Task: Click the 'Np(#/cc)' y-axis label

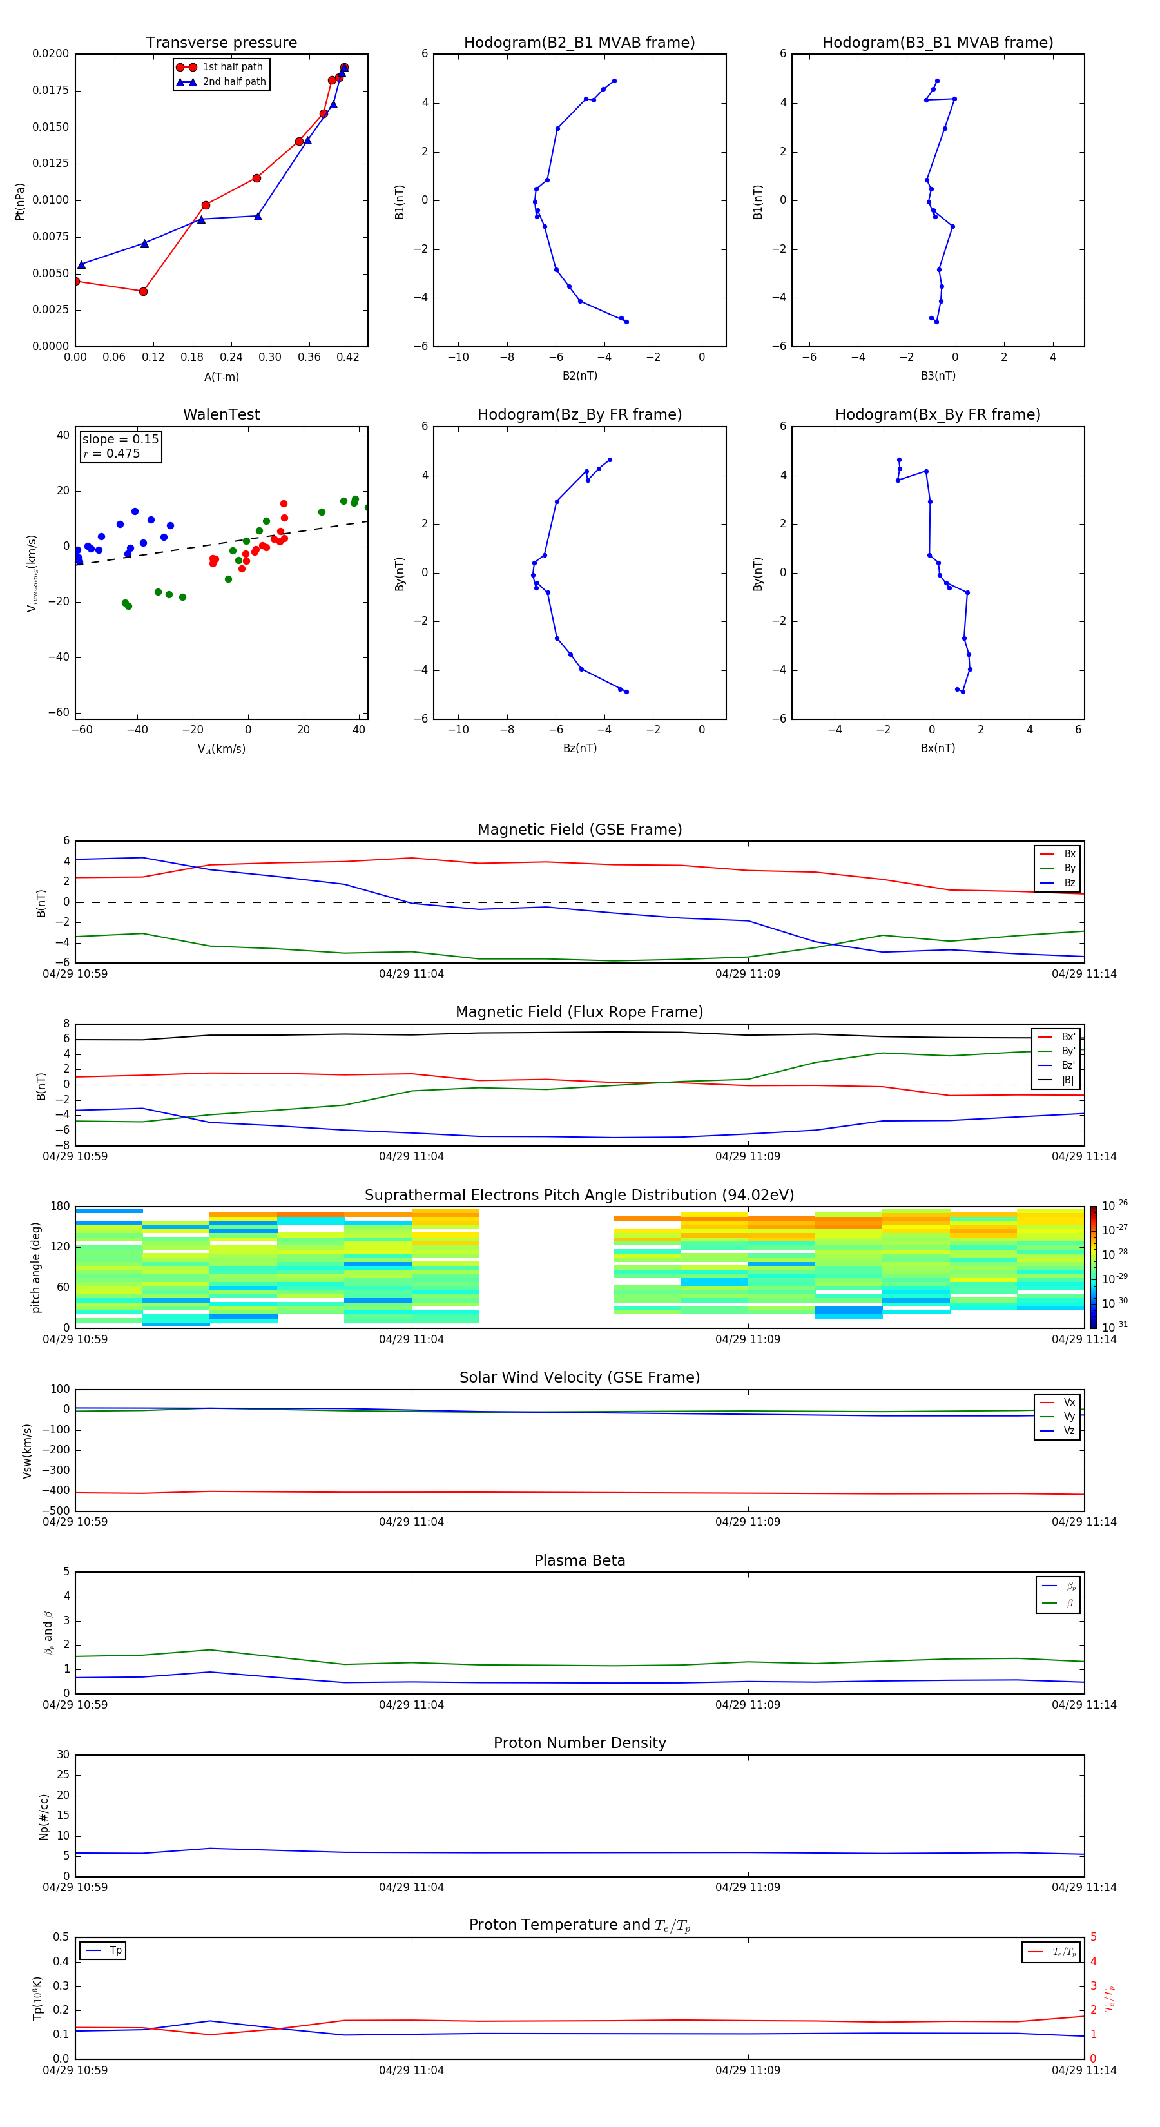Action: tap(44, 1816)
